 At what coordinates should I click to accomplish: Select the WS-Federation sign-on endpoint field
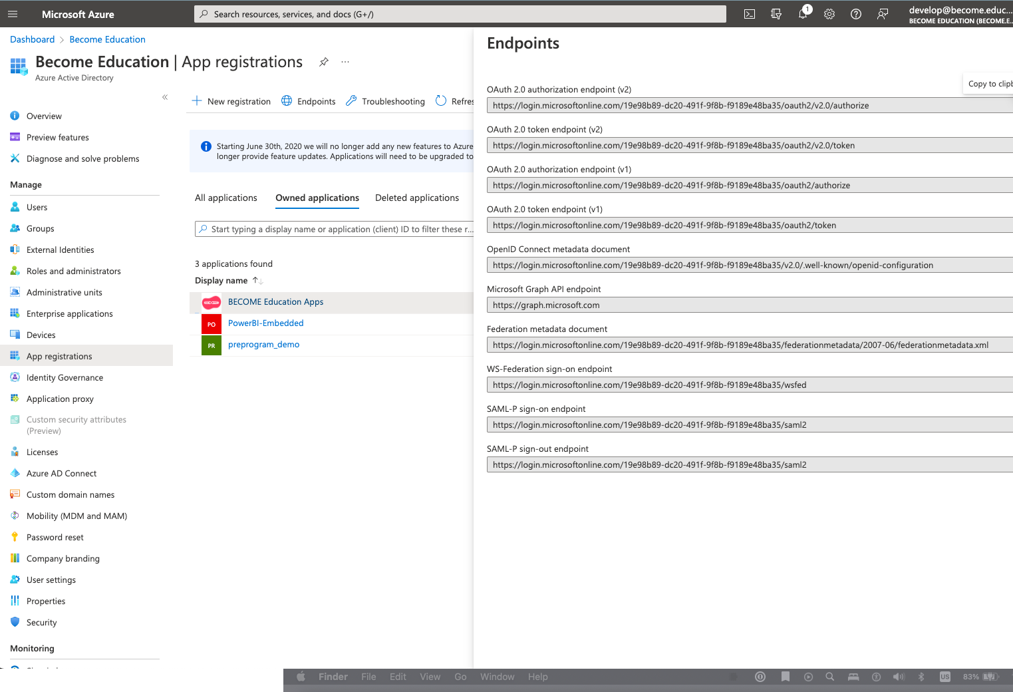(750, 385)
